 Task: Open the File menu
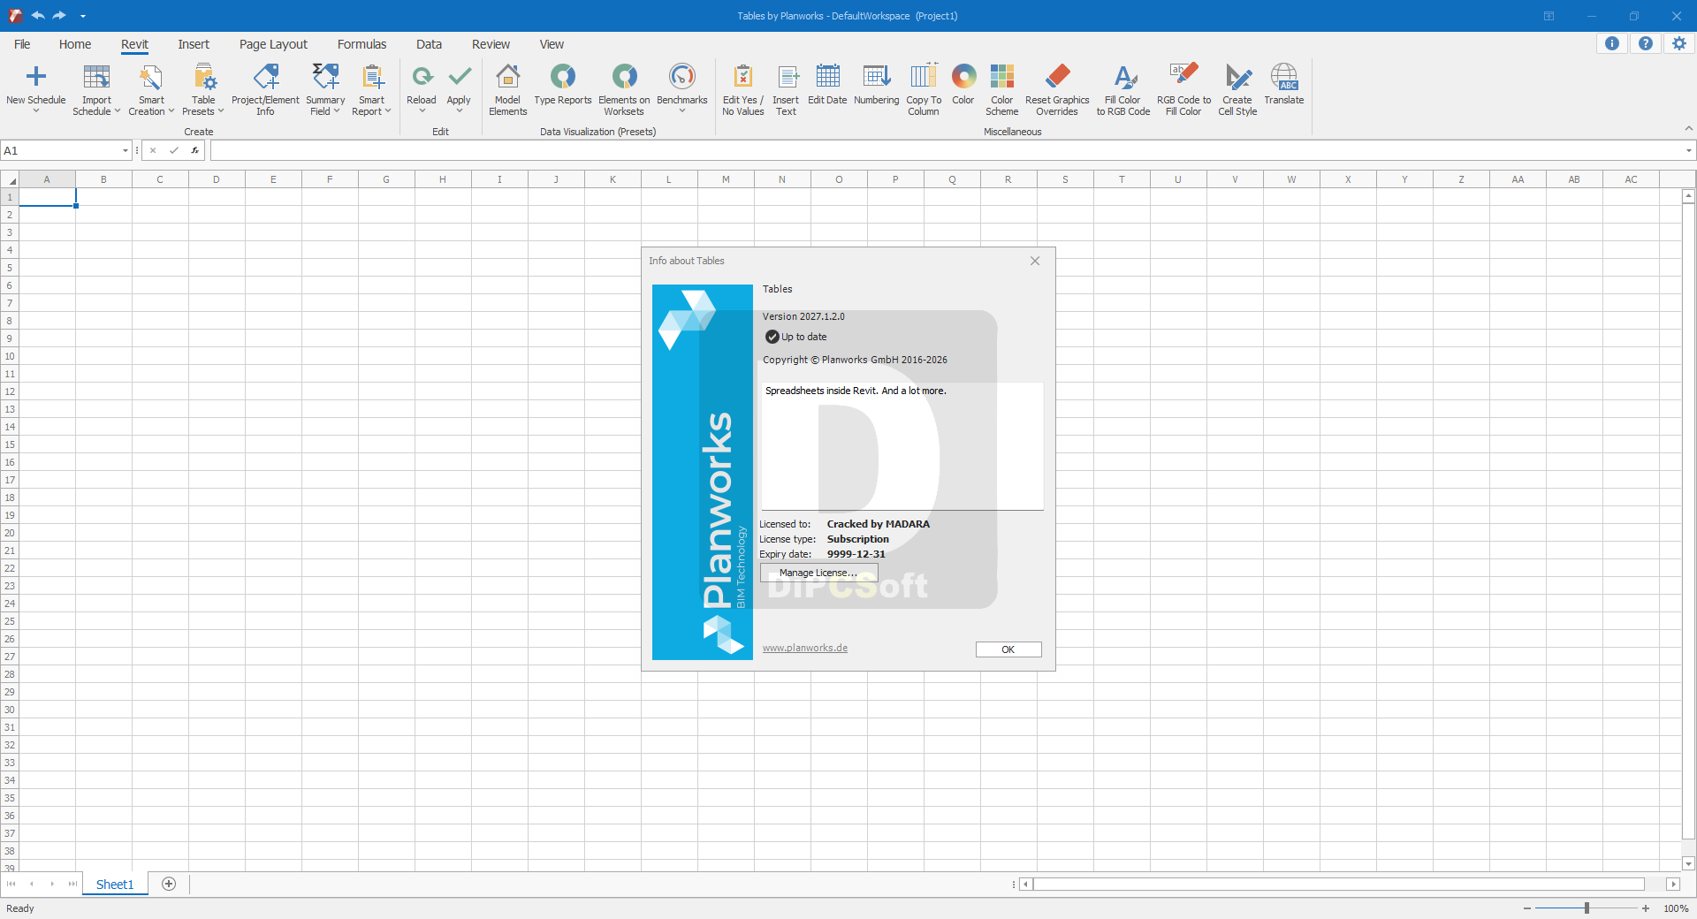coord(22,44)
